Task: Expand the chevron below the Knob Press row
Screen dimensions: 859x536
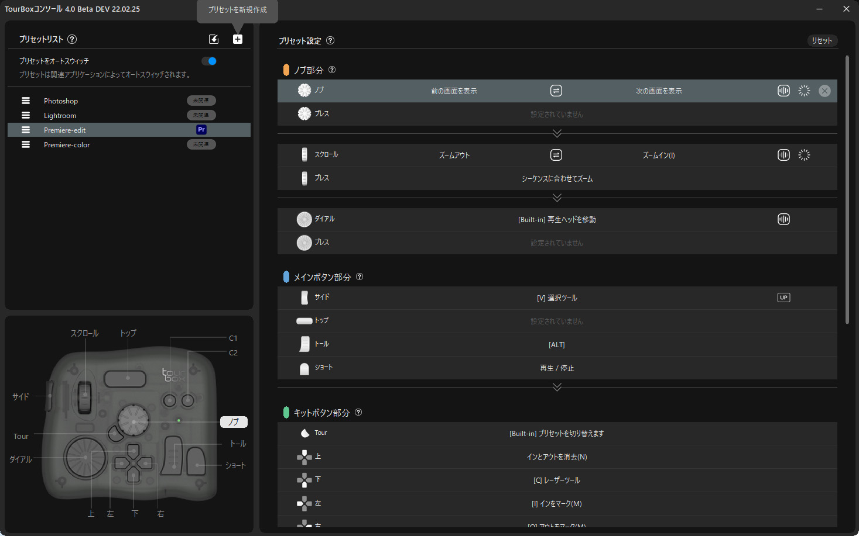Action: (557, 133)
